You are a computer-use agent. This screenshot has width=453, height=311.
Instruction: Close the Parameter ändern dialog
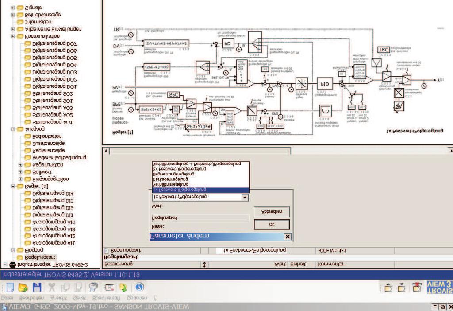[288, 237]
